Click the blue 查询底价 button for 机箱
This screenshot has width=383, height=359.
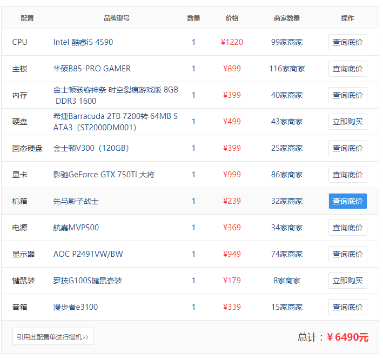pos(347,201)
